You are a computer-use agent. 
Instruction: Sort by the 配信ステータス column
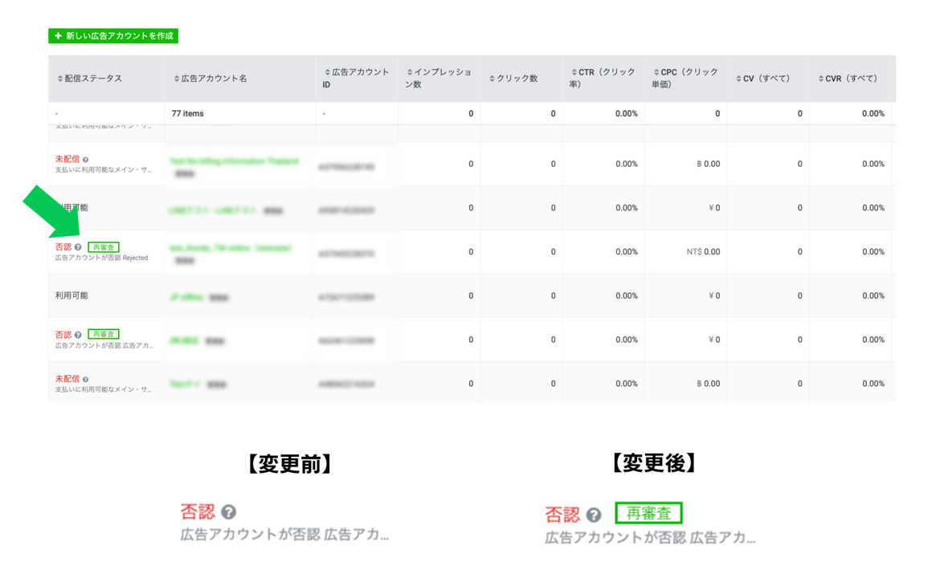[89, 79]
